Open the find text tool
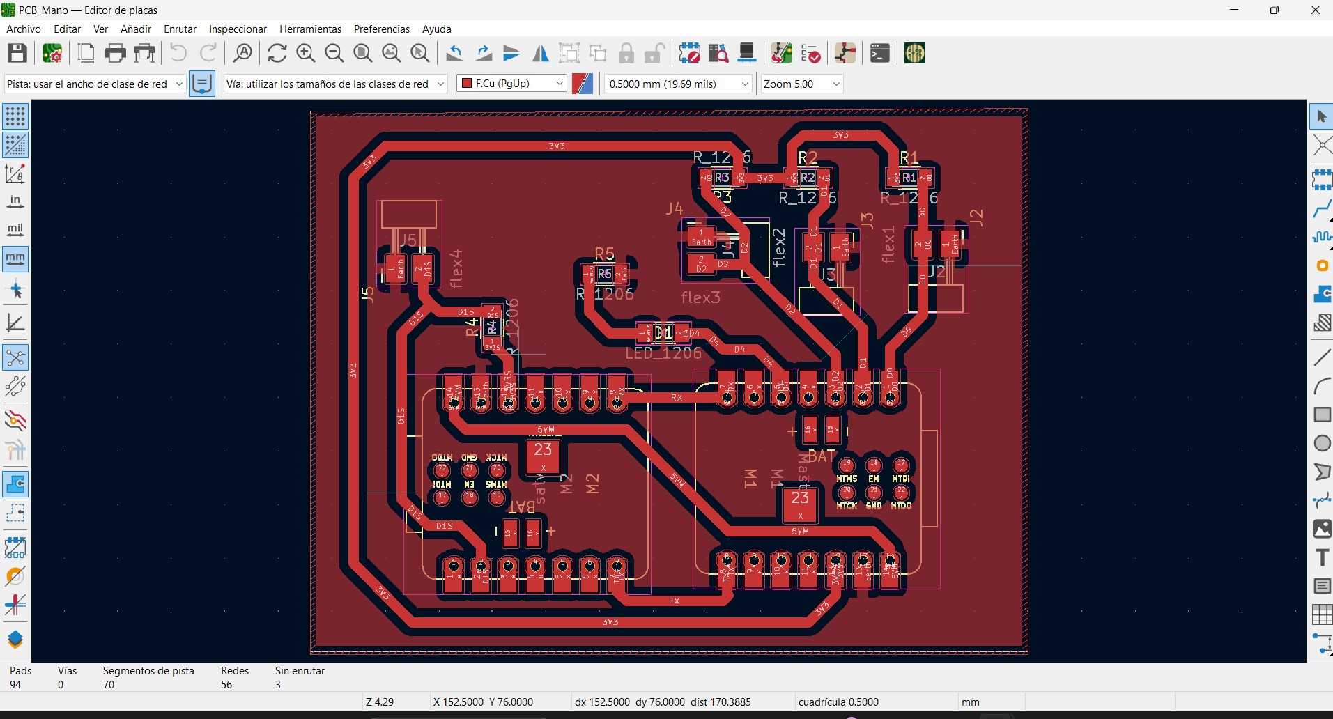This screenshot has width=1333, height=719. click(x=242, y=53)
